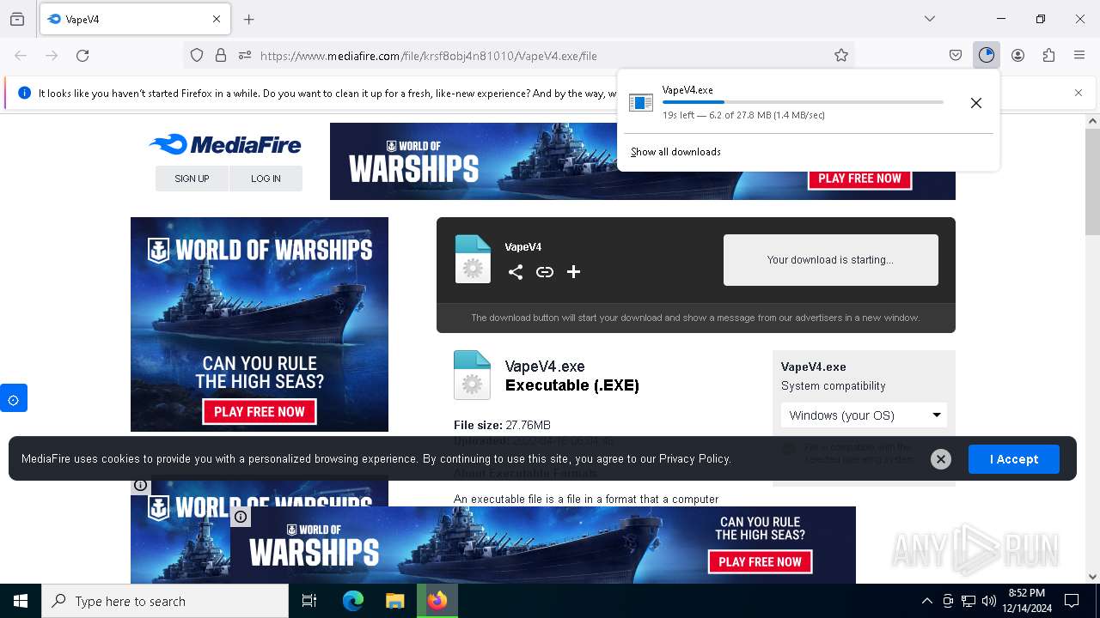Click the blue privacy settings widget
Image resolution: width=1100 pixels, height=618 pixels.
point(14,398)
